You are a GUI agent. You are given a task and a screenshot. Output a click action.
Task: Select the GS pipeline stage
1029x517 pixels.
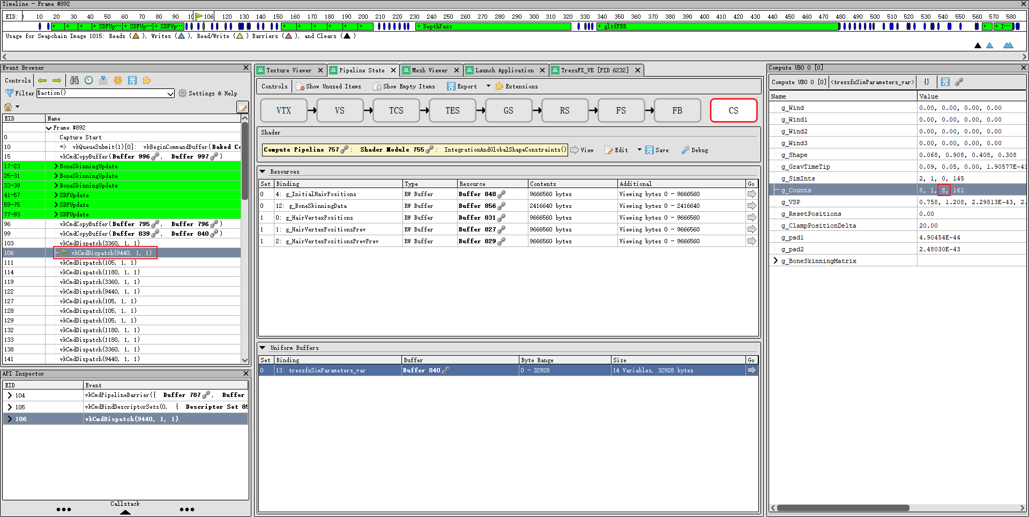pyautogui.click(x=509, y=110)
